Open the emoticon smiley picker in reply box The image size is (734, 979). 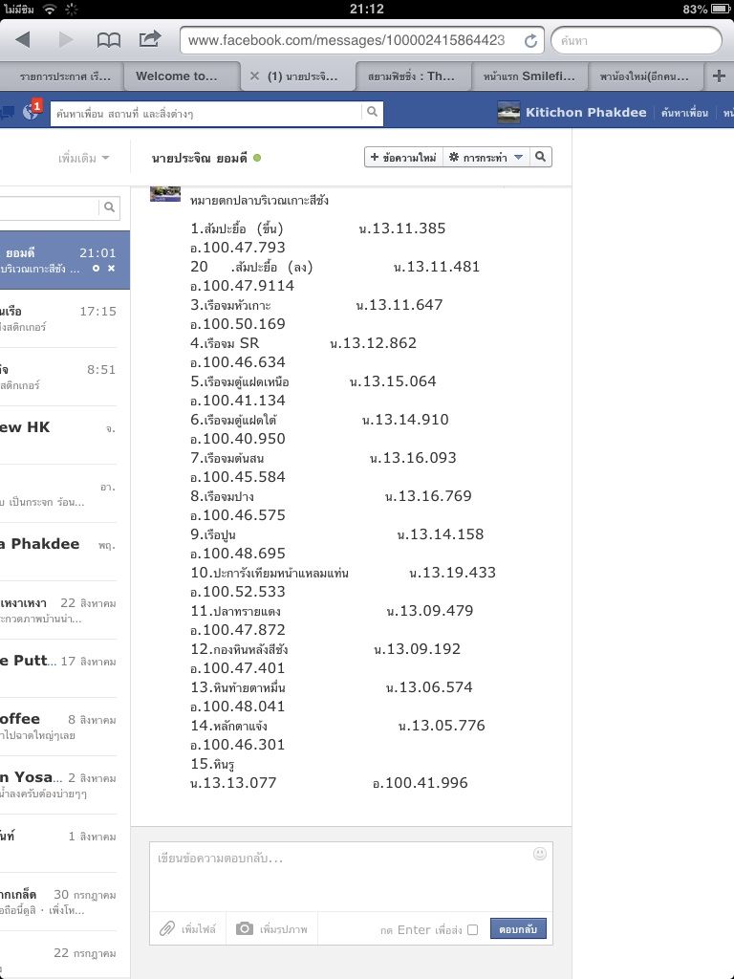[x=540, y=853]
